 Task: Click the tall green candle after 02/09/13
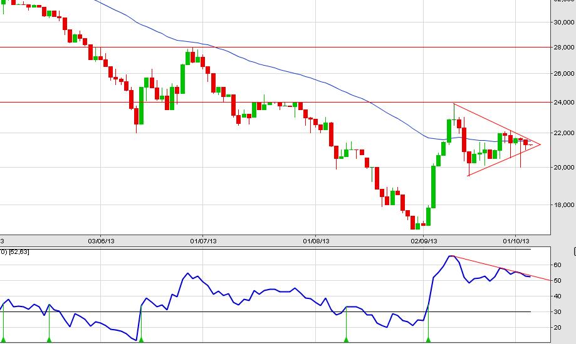click(x=433, y=186)
